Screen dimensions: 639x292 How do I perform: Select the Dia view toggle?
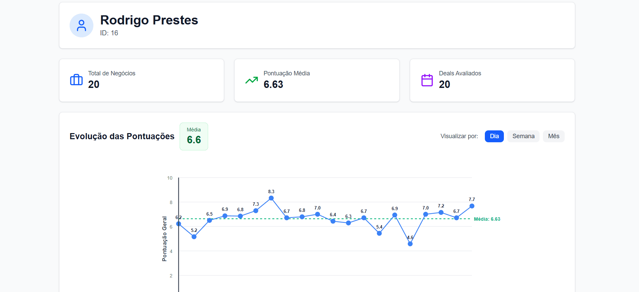pyautogui.click(x=494, y=136)
